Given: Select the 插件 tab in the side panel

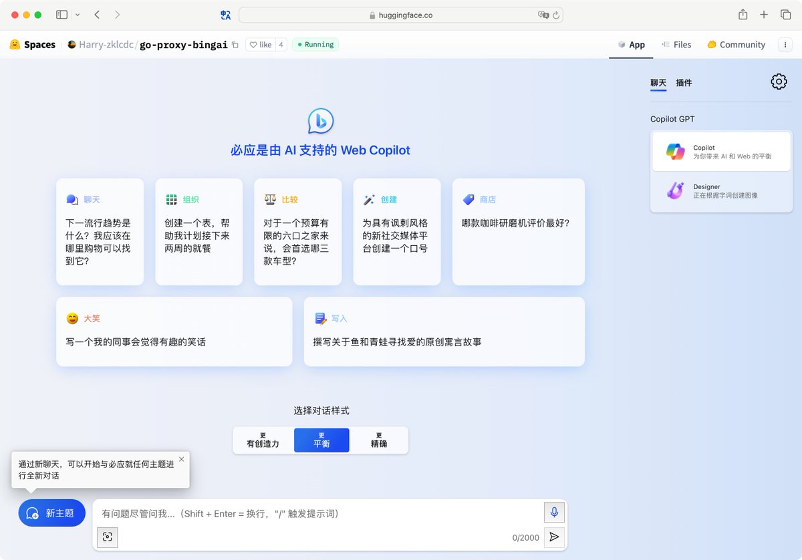Looking at the screenshot, I should (684, 83).
